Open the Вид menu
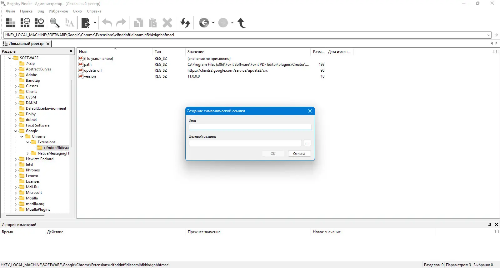 41,11
